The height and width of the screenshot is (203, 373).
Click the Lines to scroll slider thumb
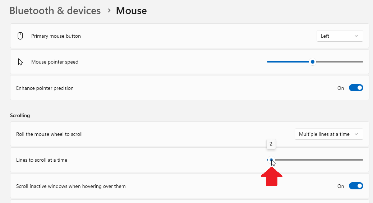pos(271,160)
